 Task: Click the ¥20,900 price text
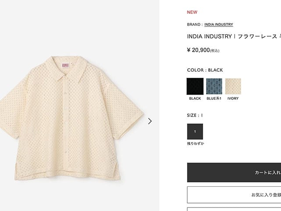coord(203,50)
